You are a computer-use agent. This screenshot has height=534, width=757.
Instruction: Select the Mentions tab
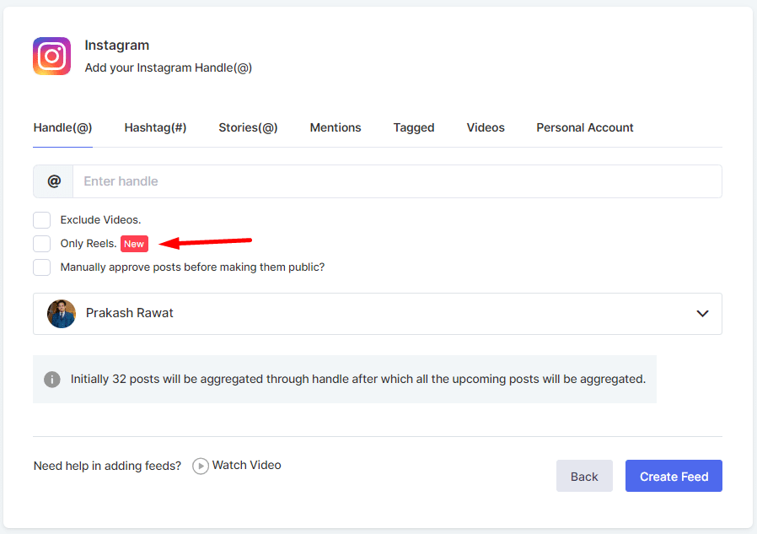[335, 128]
